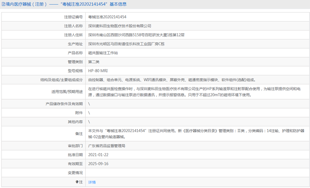This screenshot has height=188, width=310.
Task: Click registration number 粤械注准20202141454 value
Action: tap(107, 17)
